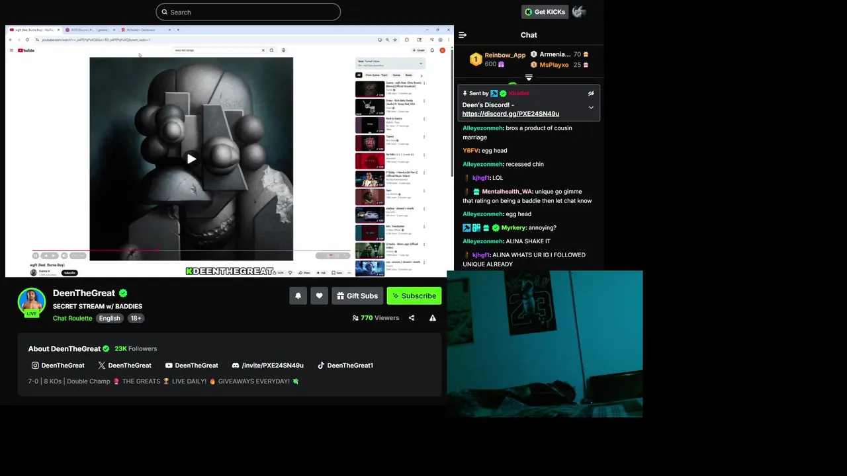Toggle the follow heart button
The width and height of the screenshot is (847, 476).
point(319,296)
